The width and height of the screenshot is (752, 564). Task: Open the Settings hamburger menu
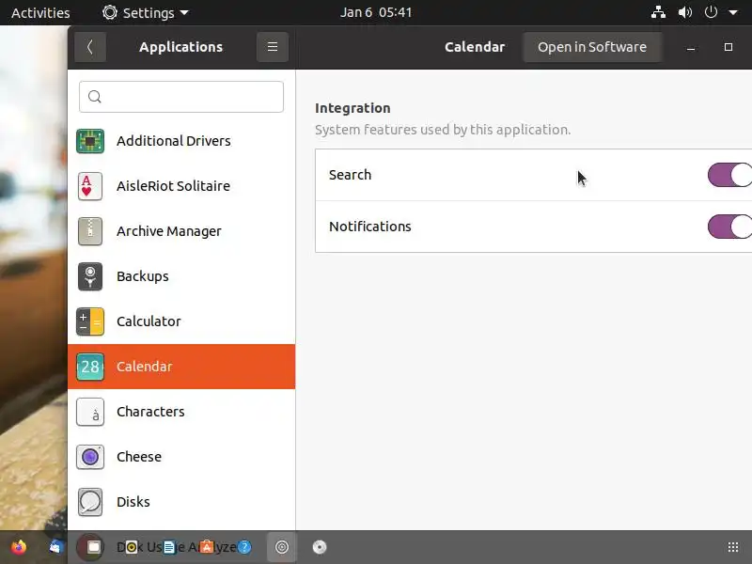(x=273, y=47)
